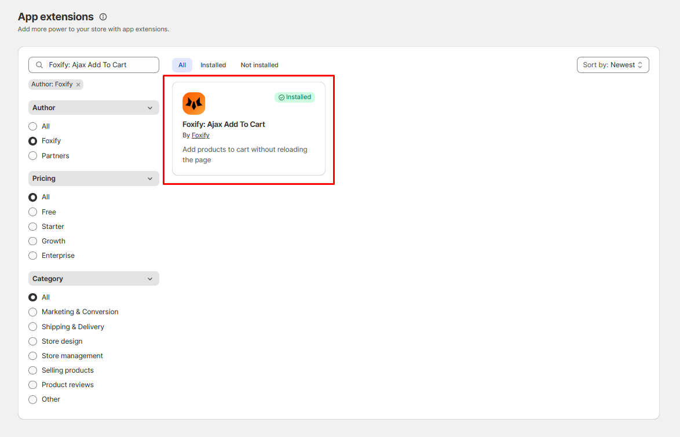Image resolution: width=680 pixels, height=437 pixels.
Task: Click the Installed badge on the Foxify card
Action: (295, 97)
